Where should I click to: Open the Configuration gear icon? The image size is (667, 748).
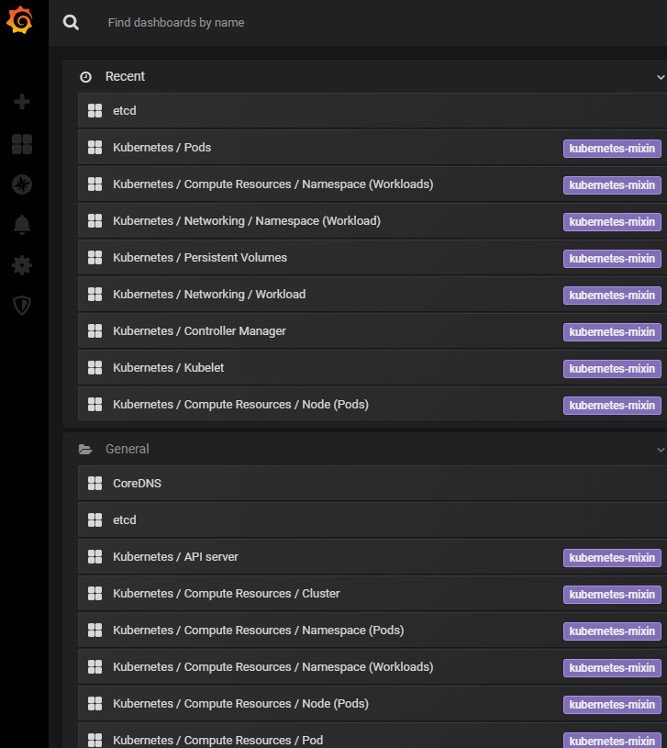(x=22, y=265)
